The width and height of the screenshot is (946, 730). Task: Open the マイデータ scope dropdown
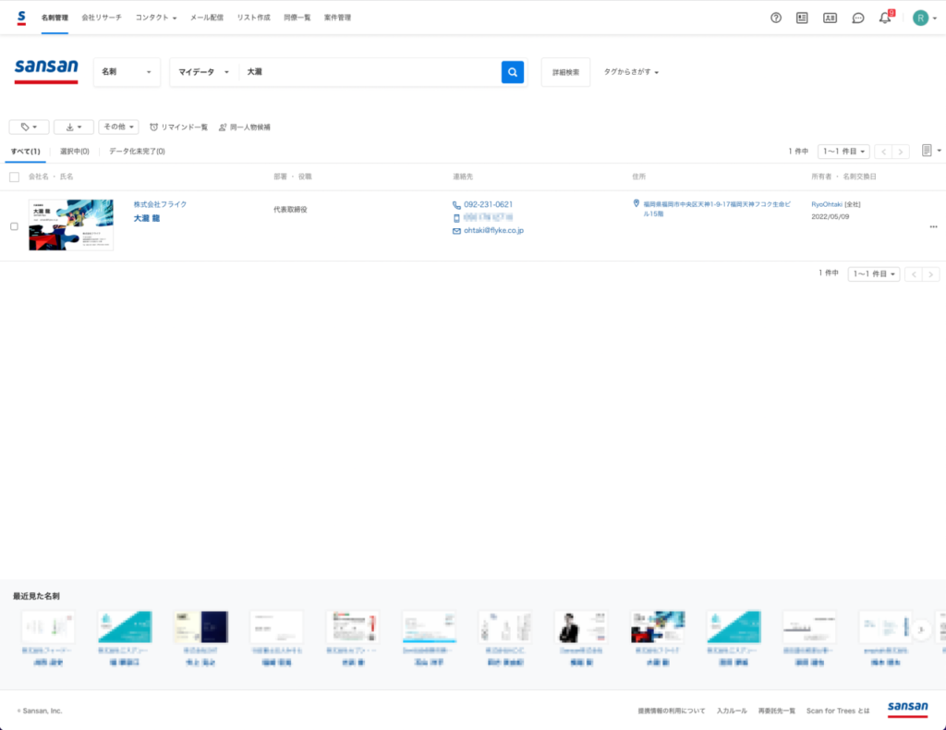[204, 72]
